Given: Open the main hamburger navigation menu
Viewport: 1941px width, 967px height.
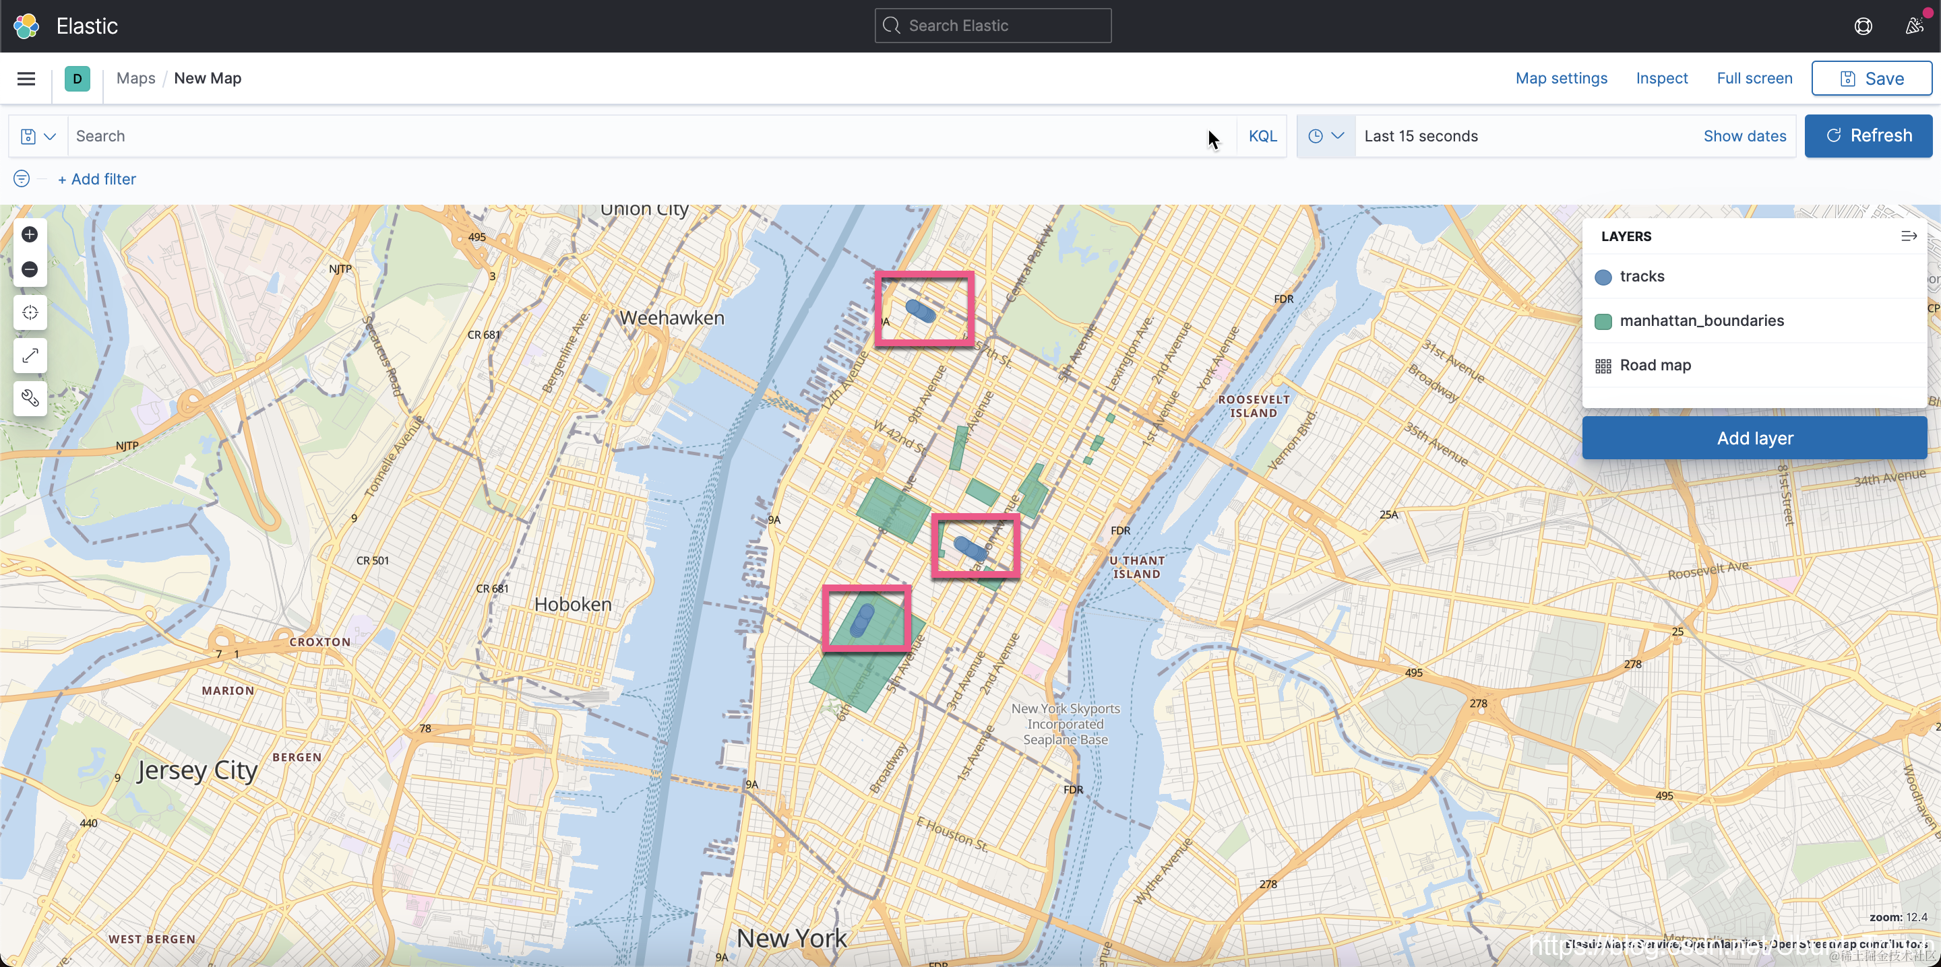Looking at the screenshot, I should coord(26,78).
